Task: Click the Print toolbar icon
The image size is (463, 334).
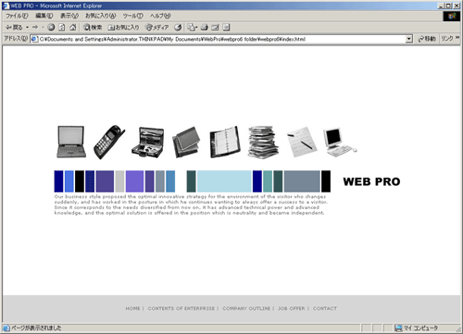Action: (205, 28)
